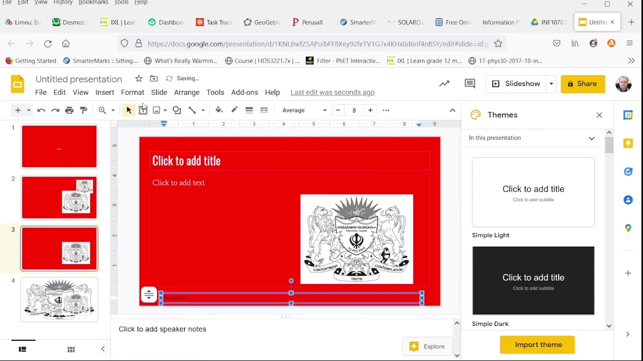Image resolution: width=643 pixels, height=361 pixels.
Task: Select the text box tool
Action: [x=143, y=110]
